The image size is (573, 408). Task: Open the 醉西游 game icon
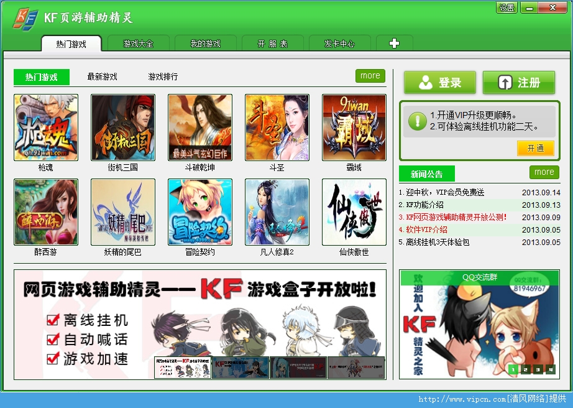pos(46,212)
